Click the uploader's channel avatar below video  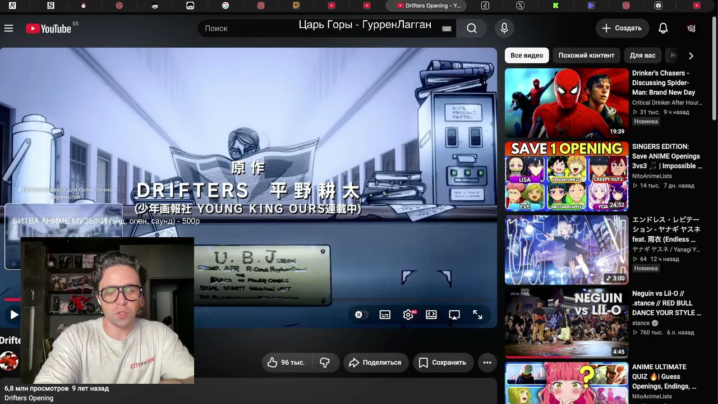(x=9, y=361)
